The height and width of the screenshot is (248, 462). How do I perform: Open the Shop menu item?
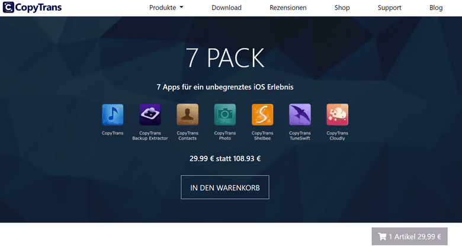(342, 8)
